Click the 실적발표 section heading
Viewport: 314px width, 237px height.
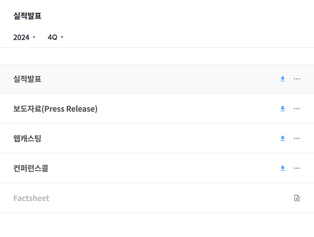[x=28, y=16]
